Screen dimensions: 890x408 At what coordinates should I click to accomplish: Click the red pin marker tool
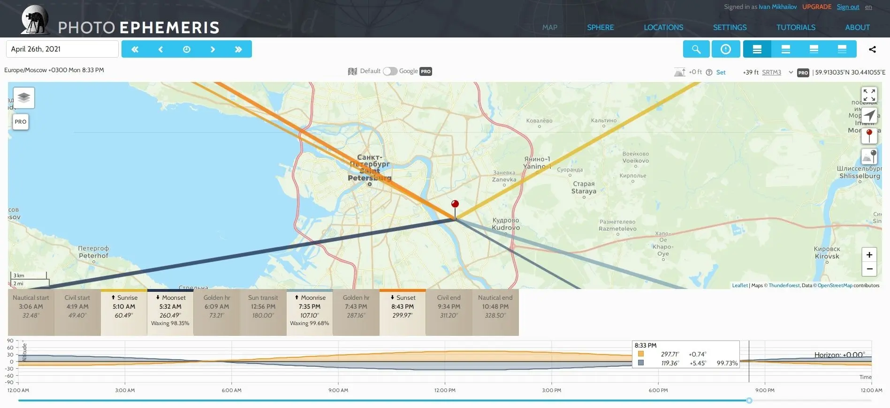coord(869,136)
